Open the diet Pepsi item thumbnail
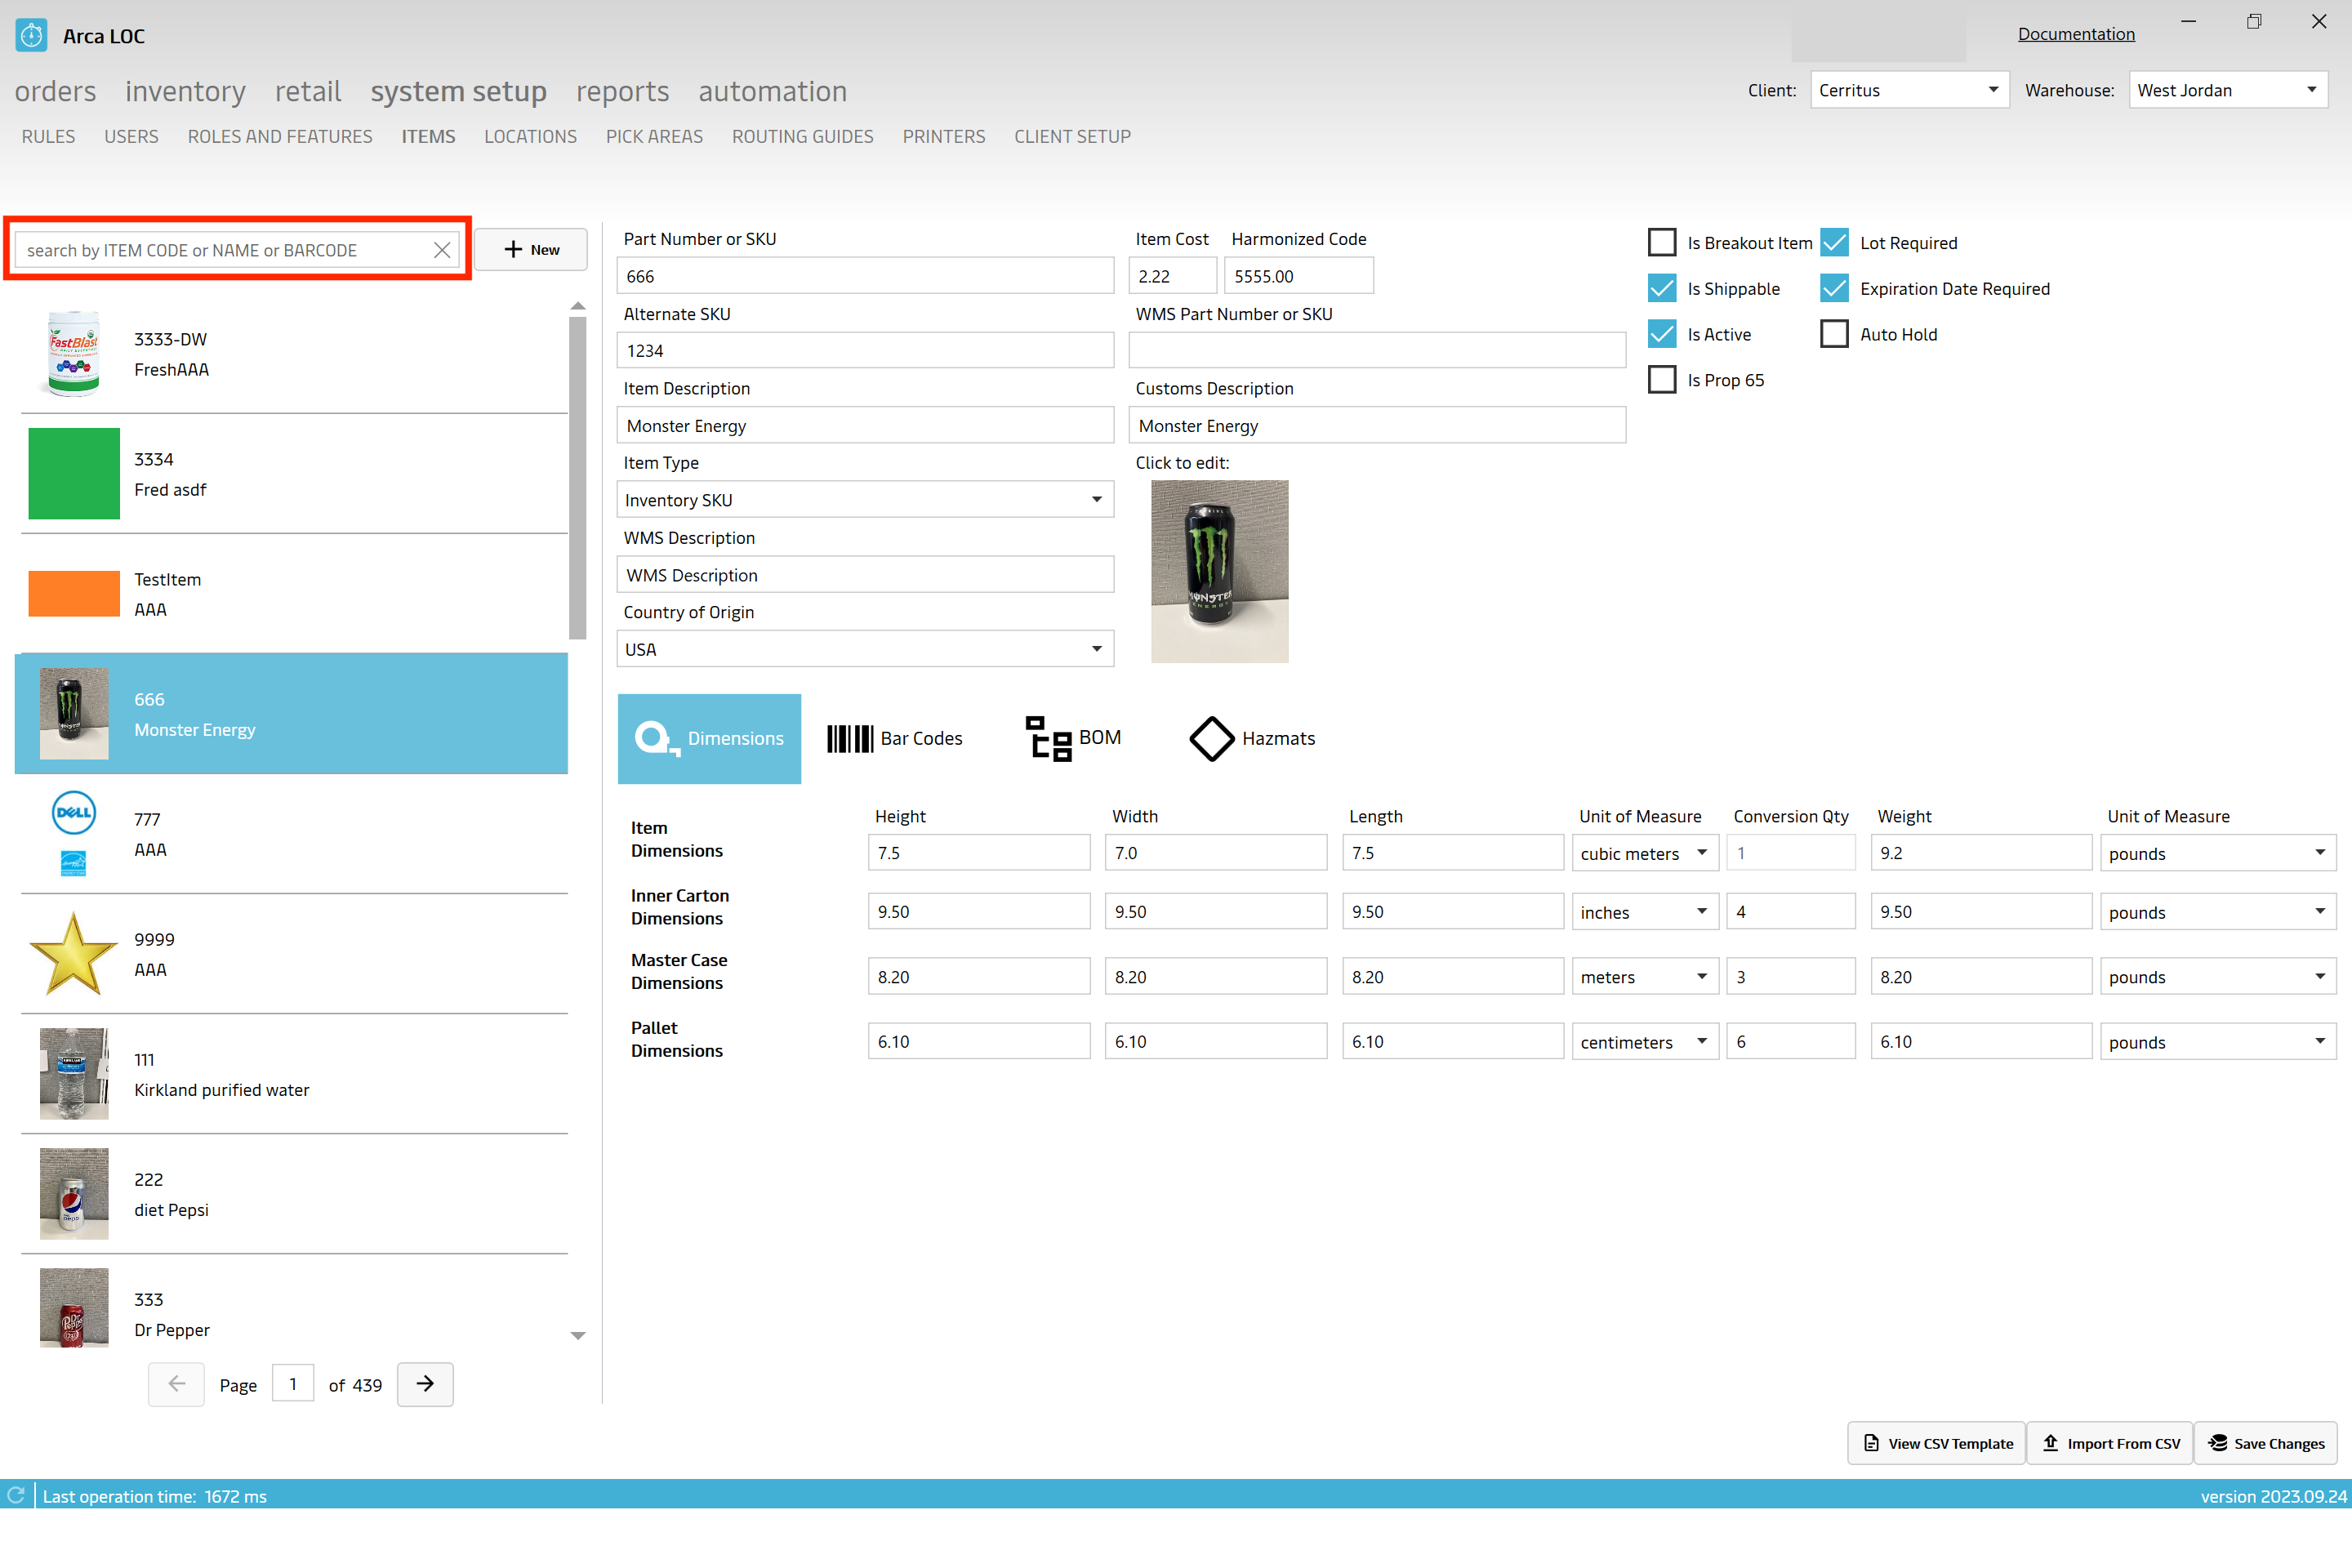The height and width of the screenshot is (1568, 2352). pyautogui.click(x=74, y=1194)
